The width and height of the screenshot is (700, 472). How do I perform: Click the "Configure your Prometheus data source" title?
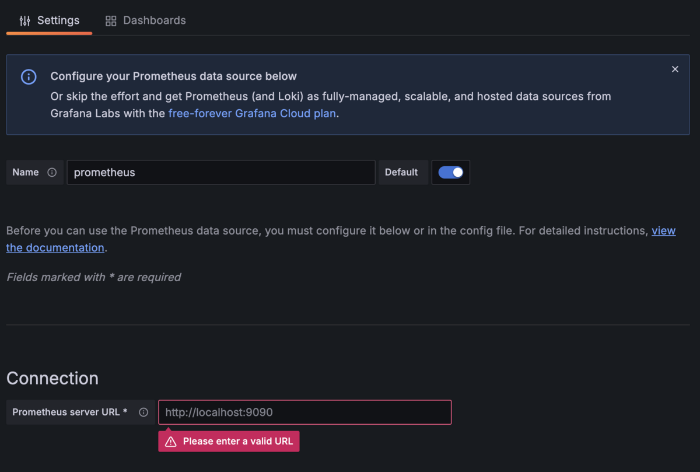(x=173, y=76)
